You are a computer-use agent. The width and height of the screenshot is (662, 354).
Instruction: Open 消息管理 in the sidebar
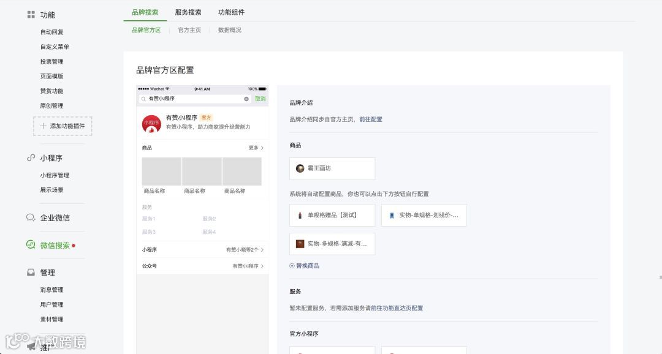52,290
